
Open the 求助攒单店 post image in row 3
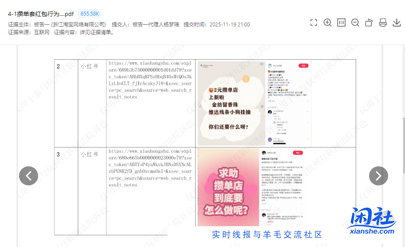(228, 187)
